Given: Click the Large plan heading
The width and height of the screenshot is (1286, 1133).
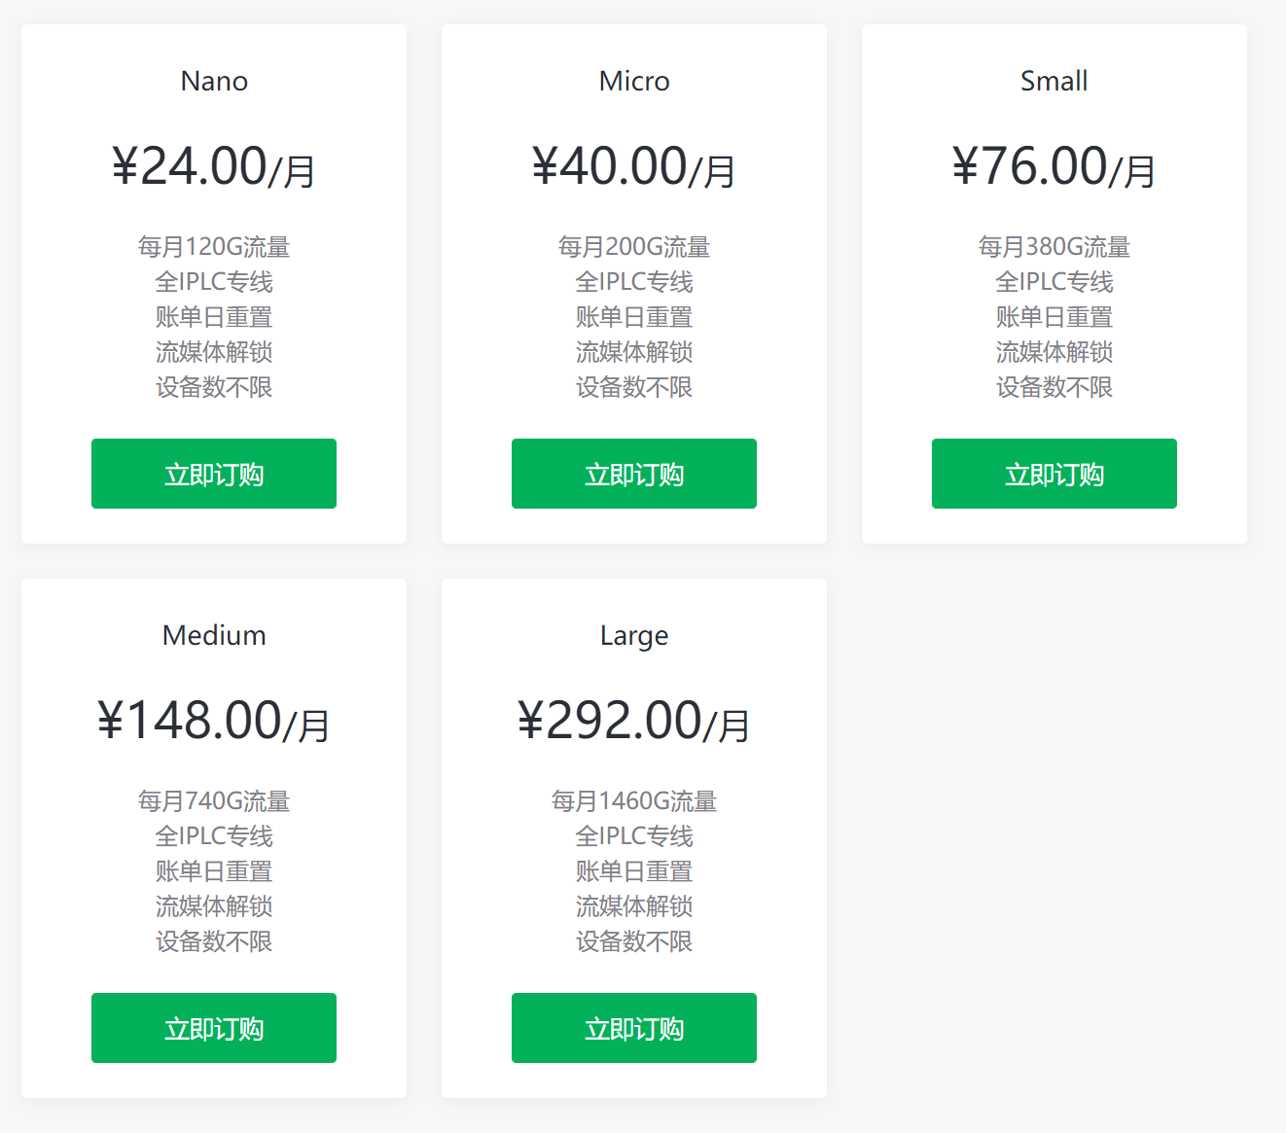Looking at the screenshot, I should pos(634,635).
